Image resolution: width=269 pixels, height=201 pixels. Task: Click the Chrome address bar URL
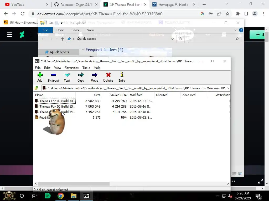click(100, 14)
